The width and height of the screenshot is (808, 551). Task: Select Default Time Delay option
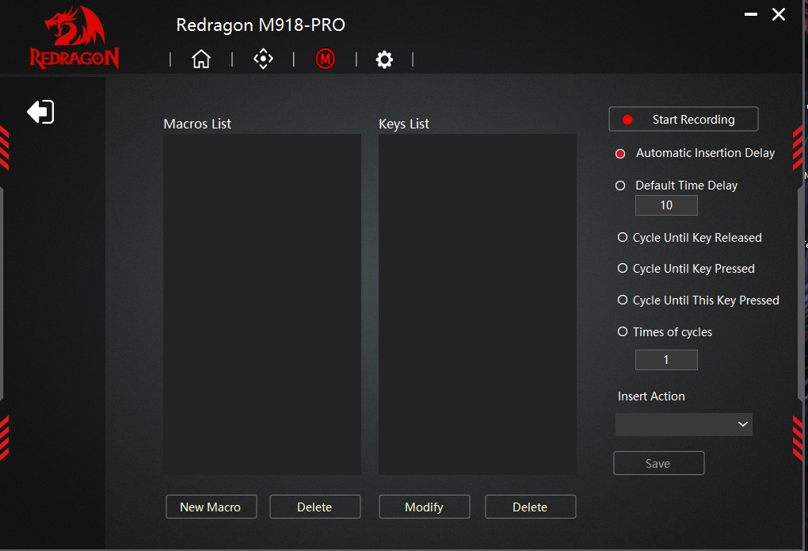tap(620, 186)
